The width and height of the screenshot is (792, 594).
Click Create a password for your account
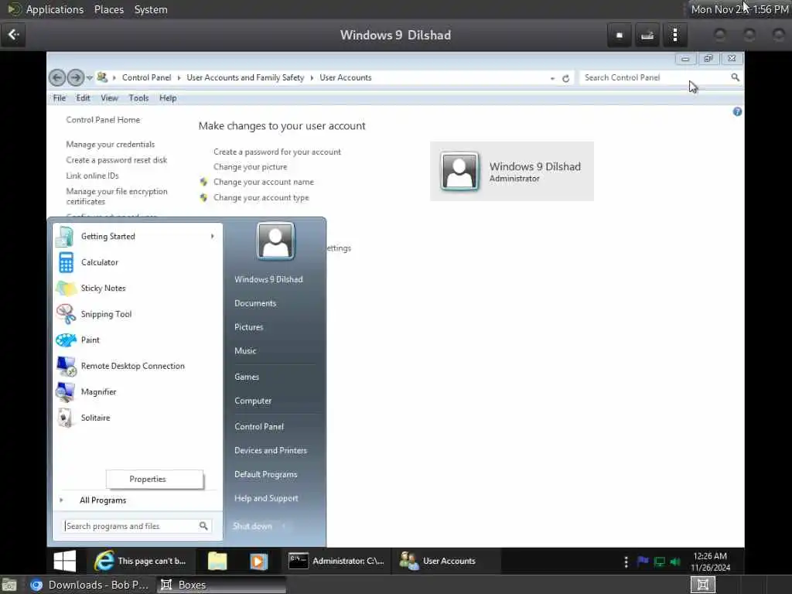[277, 152]
